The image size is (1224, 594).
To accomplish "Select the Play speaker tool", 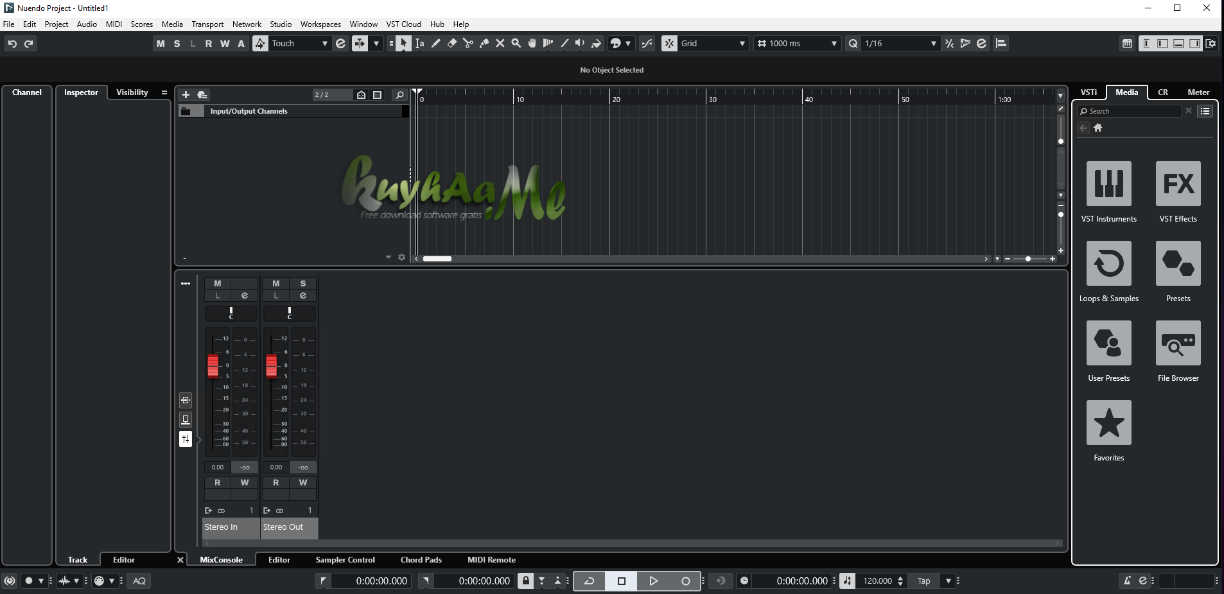I will (580, 43).
